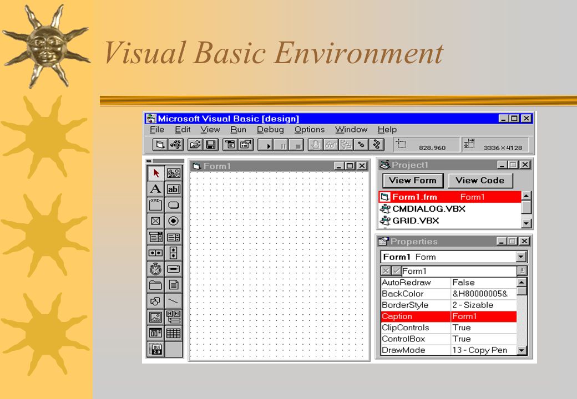Pick the OLE 2.0 tool in toolbox
This screenshot has width=577, height=399.
156,349
